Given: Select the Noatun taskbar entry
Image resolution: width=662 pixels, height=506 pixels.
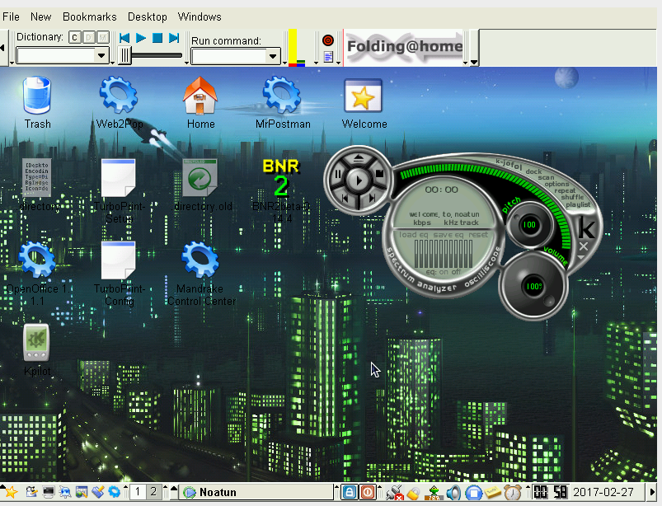Looking at the screenshot, I should [257, 492].
